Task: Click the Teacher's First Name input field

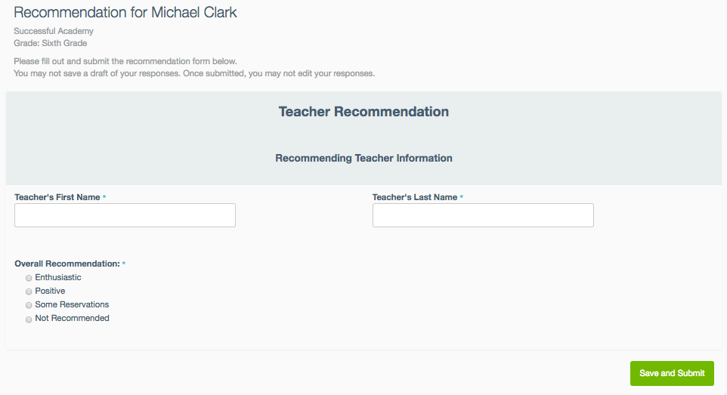Action: tap(125, 215)
